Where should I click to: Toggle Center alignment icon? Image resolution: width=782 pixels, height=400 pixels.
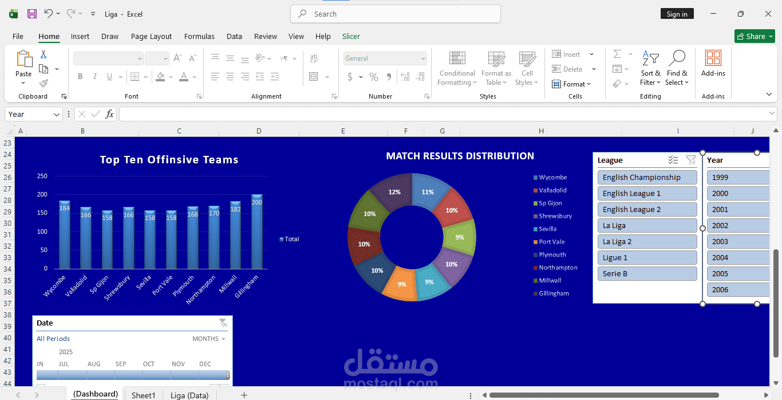click(x=230, y=77)
